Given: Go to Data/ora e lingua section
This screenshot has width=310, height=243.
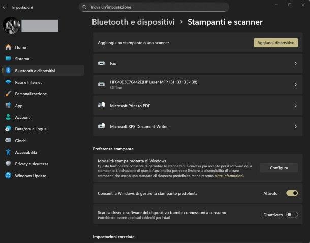Looking at the screenshot, I should 30,129.
